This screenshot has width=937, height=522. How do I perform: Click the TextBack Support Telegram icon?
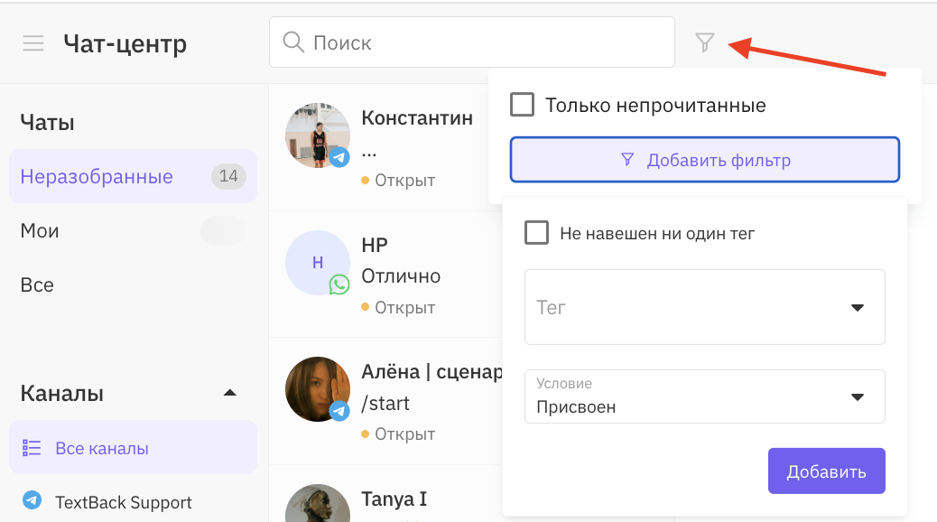[32, 501]
